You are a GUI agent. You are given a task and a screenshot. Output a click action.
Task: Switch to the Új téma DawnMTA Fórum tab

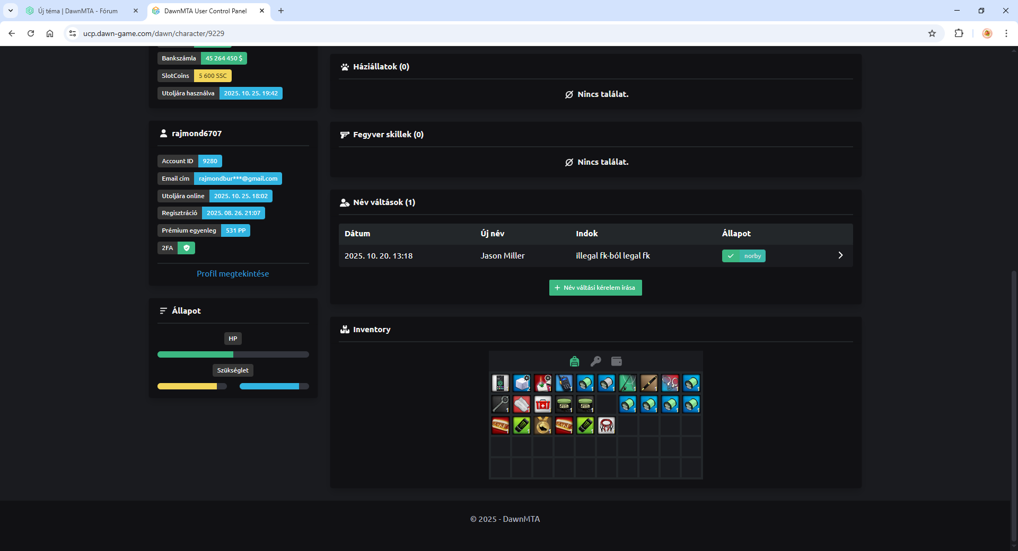click(x=78, y=11)
